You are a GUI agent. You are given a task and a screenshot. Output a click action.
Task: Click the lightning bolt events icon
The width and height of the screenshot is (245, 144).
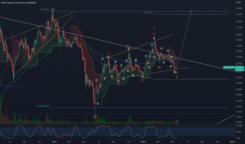click(x=177, y=121)
